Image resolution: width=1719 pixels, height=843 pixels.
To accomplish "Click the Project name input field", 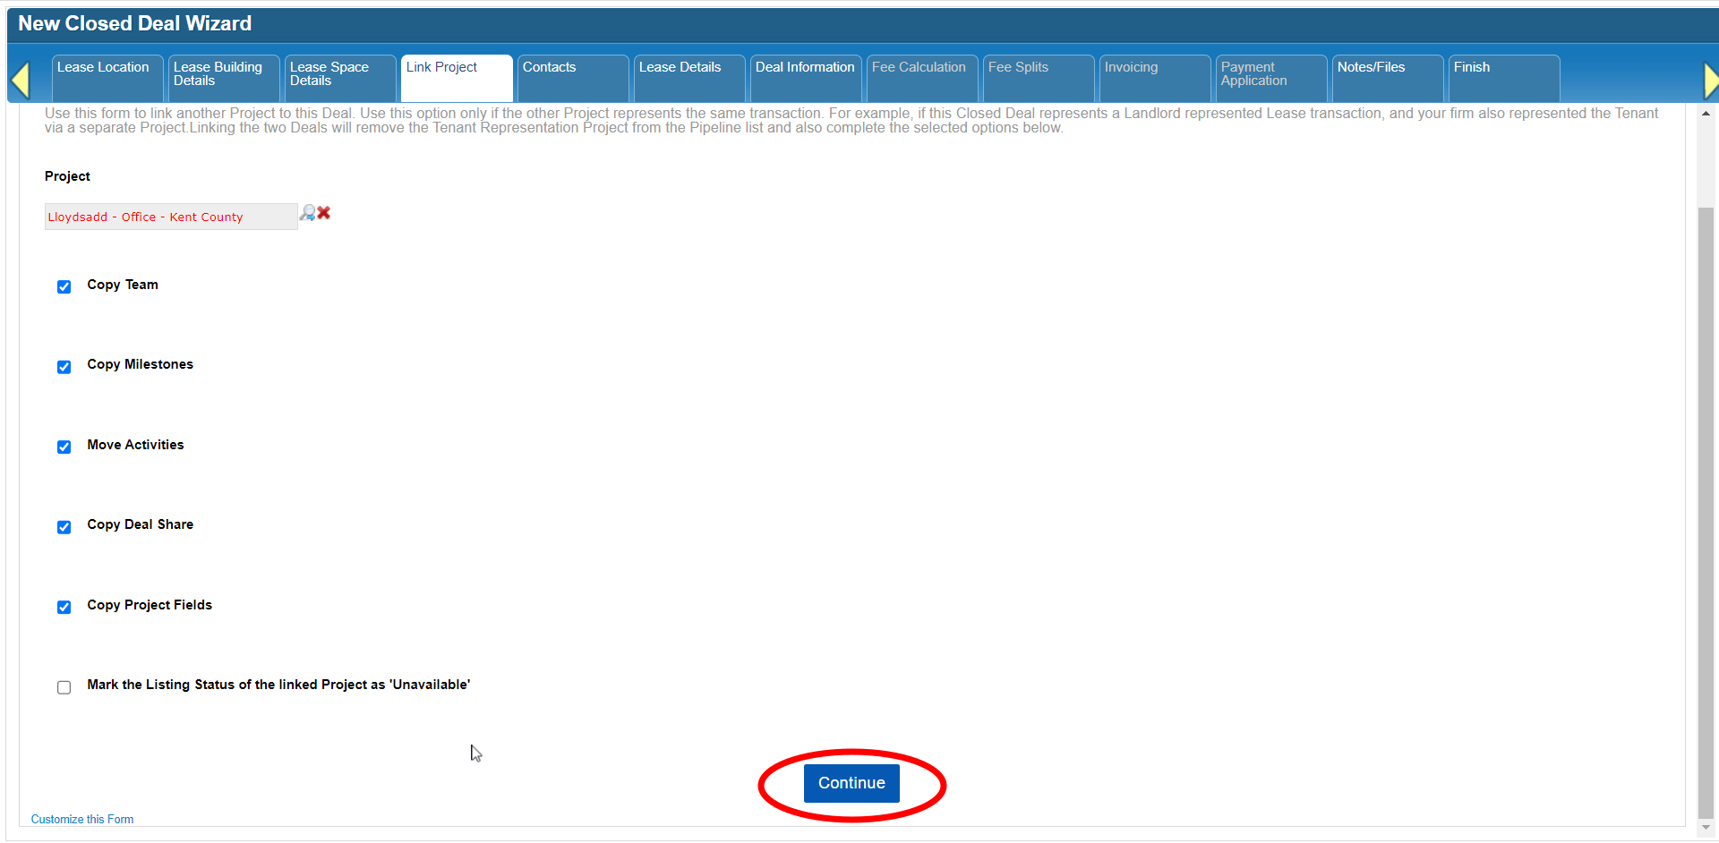I will (x=170, y=217).
